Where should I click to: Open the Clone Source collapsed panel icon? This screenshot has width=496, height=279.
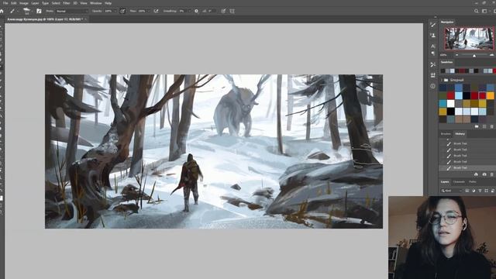[432, 36]
